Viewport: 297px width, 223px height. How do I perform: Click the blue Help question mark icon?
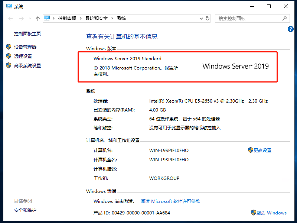pyautogui.click(x=290, y=29)
